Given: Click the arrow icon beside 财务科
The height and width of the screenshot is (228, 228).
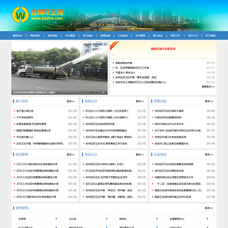Looking at the screenshot, I should [x=157, y=219].
